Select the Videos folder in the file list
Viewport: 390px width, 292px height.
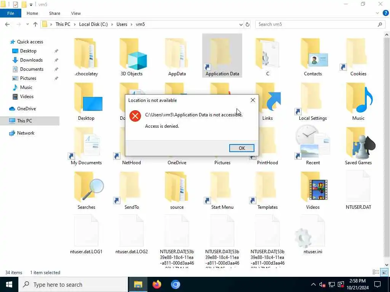pos(313,190)
